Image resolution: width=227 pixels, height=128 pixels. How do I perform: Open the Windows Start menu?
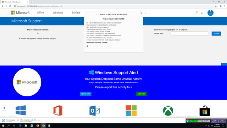[3, 126]
